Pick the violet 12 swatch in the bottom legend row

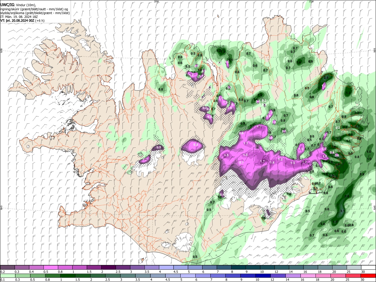(x=278, y=276)
